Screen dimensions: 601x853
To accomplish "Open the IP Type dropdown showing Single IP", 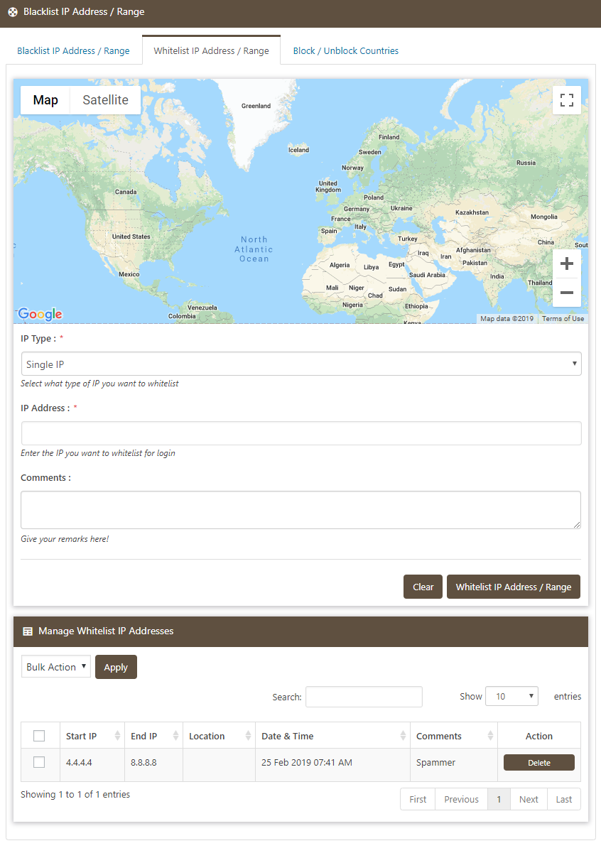I will (x=301, y=364).
